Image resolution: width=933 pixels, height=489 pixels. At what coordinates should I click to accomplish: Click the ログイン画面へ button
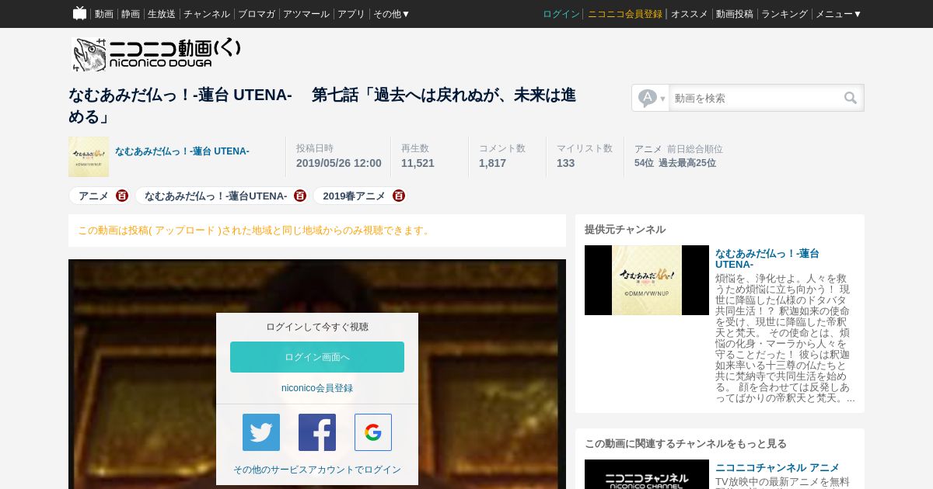coord(317,357)
